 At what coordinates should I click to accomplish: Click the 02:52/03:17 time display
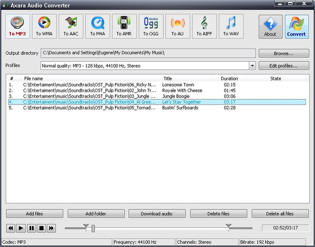coord(285,228)
